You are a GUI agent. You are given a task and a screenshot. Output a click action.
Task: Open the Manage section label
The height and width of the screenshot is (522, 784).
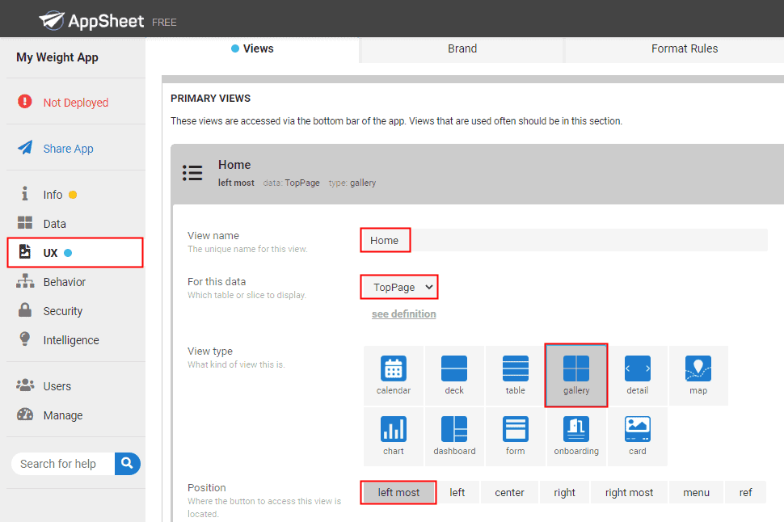[63, 415]
